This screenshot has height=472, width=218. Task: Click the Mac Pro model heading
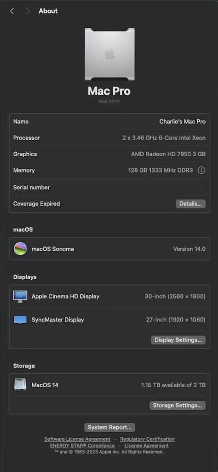(109, 91)
